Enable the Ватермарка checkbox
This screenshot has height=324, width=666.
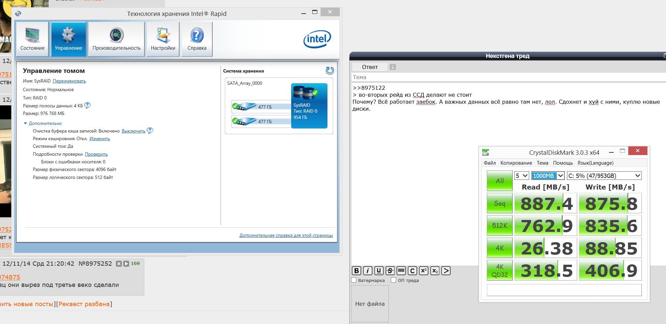pos(354,280)
